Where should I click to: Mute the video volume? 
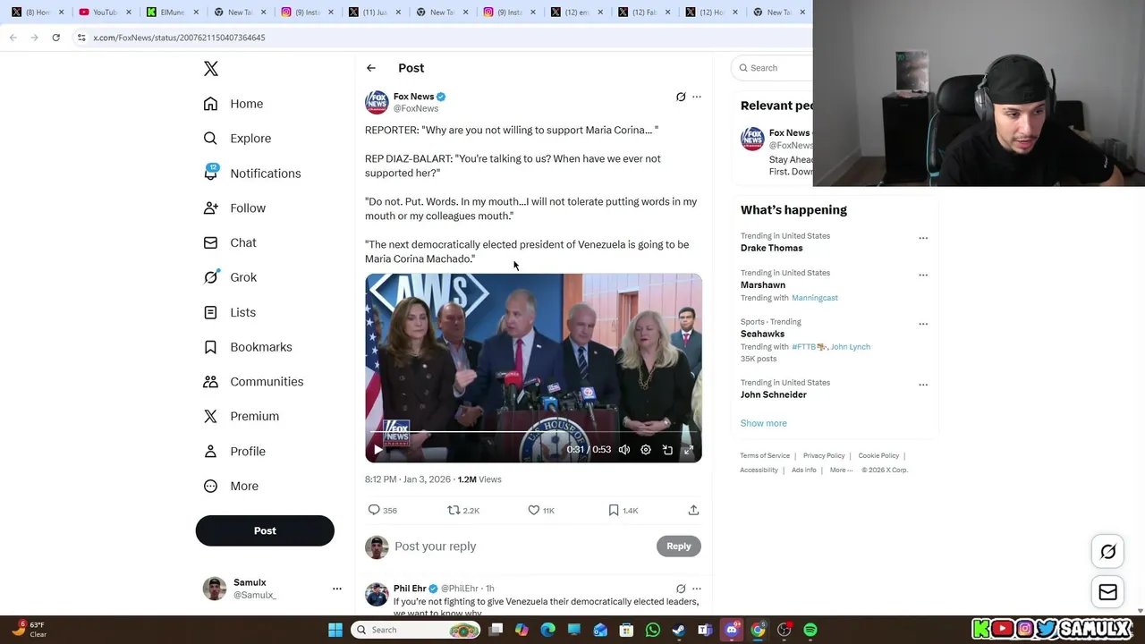624,450
